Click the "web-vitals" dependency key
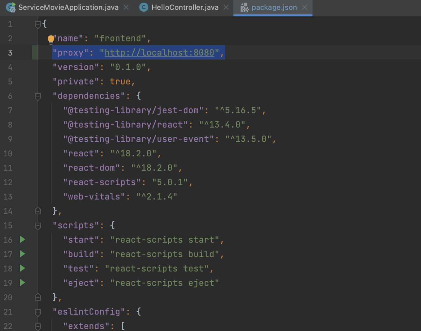Viewport: 421px width, 331px height. click(x=94, y=197)
